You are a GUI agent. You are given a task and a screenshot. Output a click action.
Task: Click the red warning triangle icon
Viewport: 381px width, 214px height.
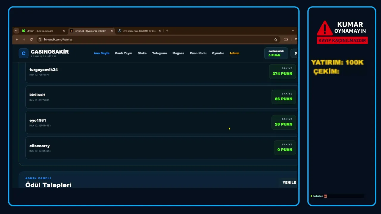[324, 28]
